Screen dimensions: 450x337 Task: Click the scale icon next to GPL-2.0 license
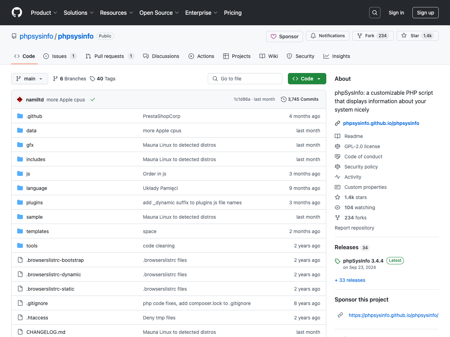(x=337, y=146)
